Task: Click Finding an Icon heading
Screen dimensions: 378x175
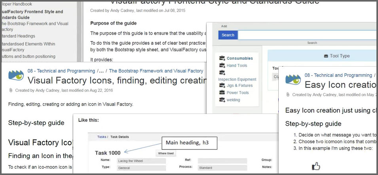Action: coord(40,156)
